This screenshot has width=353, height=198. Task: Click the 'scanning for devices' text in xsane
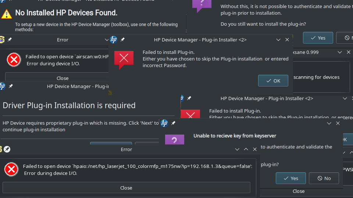[x=316, y=77]
